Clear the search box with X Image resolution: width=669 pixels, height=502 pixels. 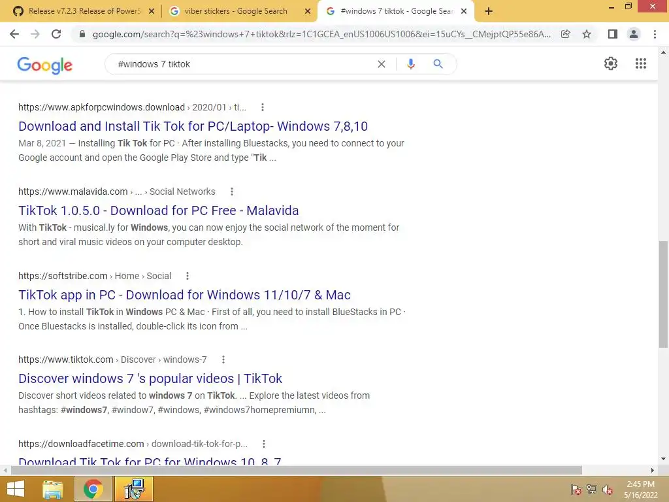tap(382, 64)
